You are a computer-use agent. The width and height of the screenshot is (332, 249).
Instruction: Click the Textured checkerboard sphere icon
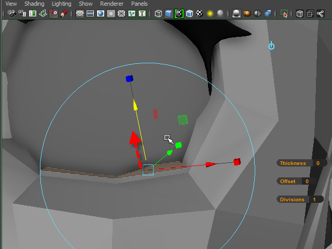[199, 14]
